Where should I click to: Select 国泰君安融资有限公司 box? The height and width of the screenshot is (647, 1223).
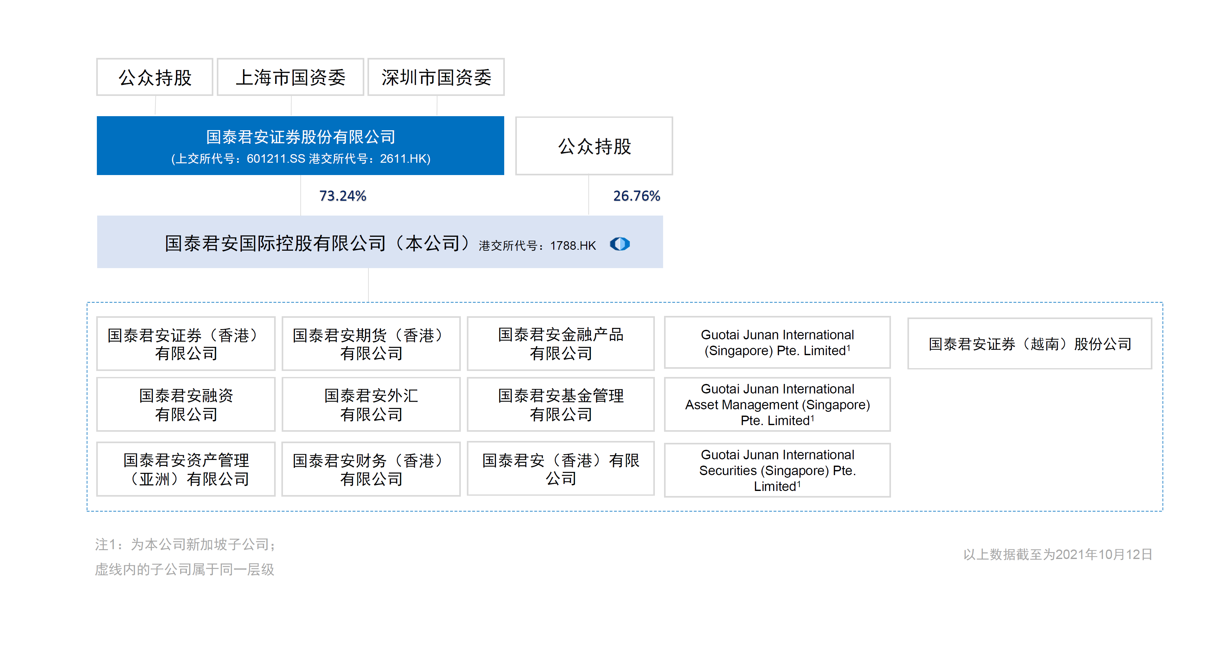click(x=185, y=405)
